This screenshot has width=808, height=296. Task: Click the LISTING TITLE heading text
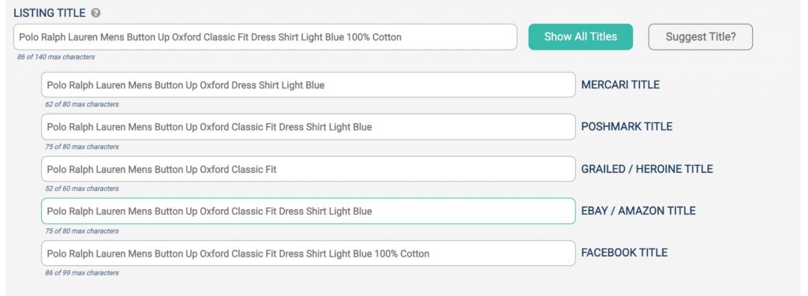click(50, 13)
